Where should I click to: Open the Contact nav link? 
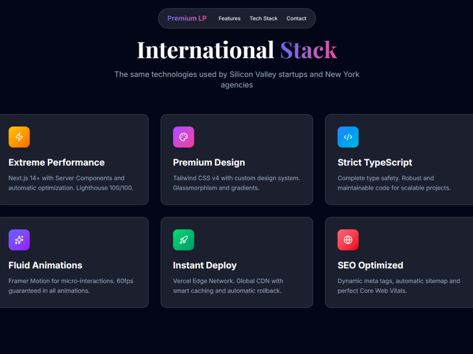pyautogui.click(x=296, y=18)
